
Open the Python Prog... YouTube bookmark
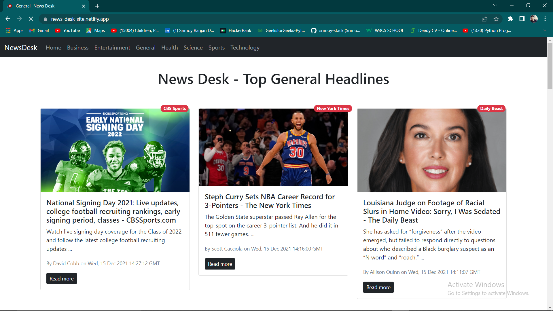487,31
